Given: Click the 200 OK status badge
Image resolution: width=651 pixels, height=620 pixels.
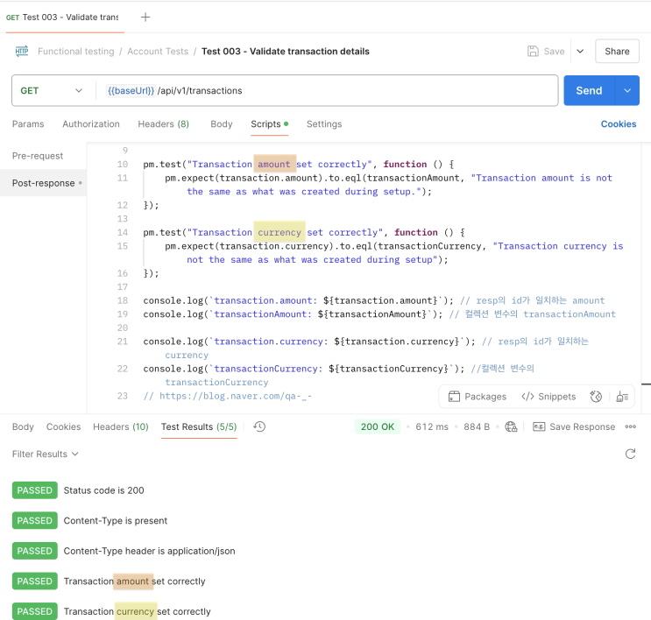Looking at the screenshot, I should point(378,426).
